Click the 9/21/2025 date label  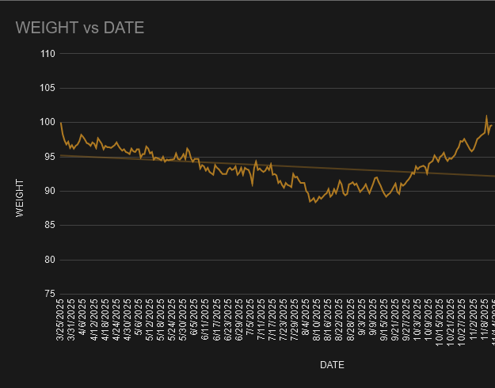click(395, 320)
